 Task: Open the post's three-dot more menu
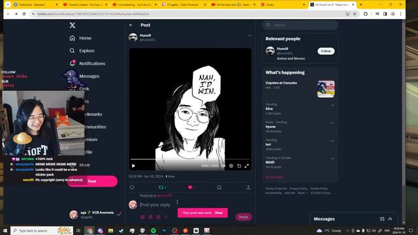(x=249, y=35)
